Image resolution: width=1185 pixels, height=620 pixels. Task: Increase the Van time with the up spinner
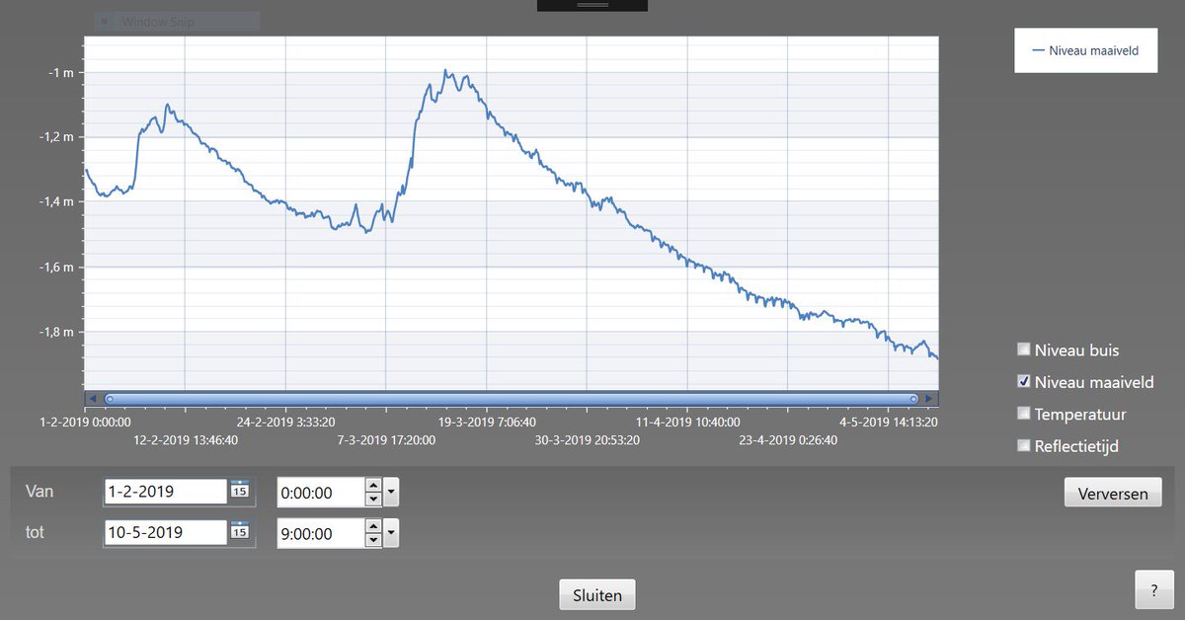click(x=373, y=484)
